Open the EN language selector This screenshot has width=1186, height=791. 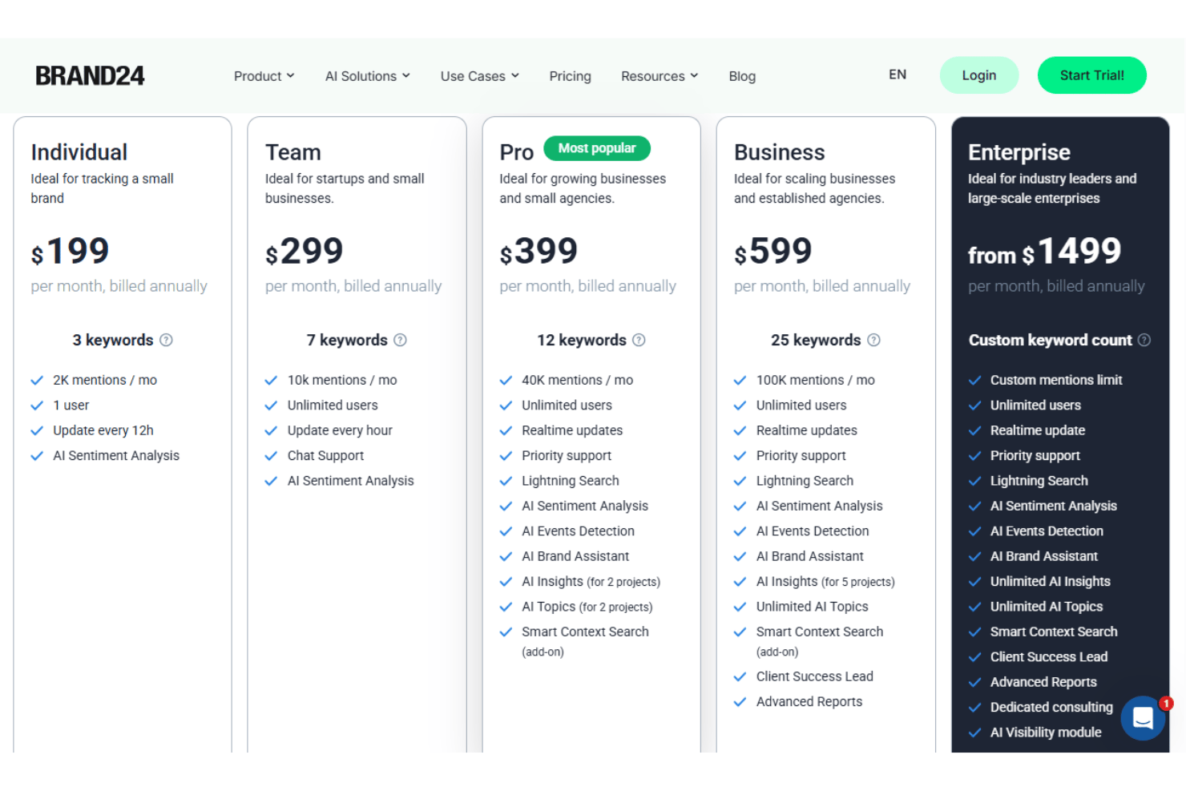(x=898, y=75)
